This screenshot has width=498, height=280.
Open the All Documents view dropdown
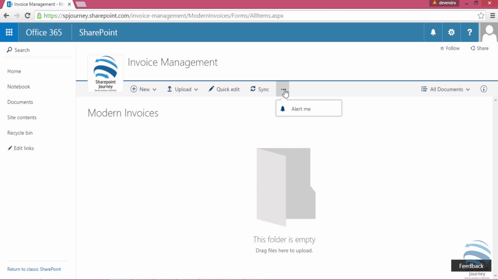[445, 89]
